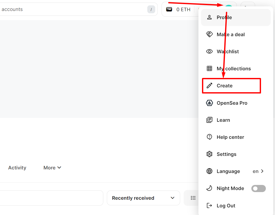Enable the Night Mode toggle switch
The width and height of the screenshot is (275, 215).
(258, 189)
